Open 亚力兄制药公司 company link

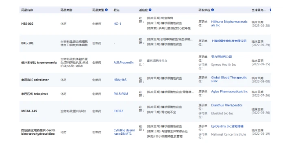coord(222,57)
